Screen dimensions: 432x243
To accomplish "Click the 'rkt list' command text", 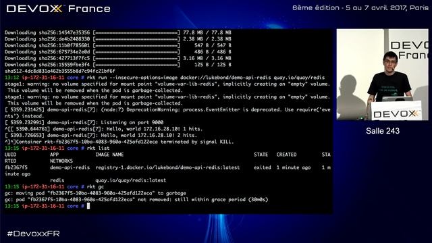I will click(98, 148).
